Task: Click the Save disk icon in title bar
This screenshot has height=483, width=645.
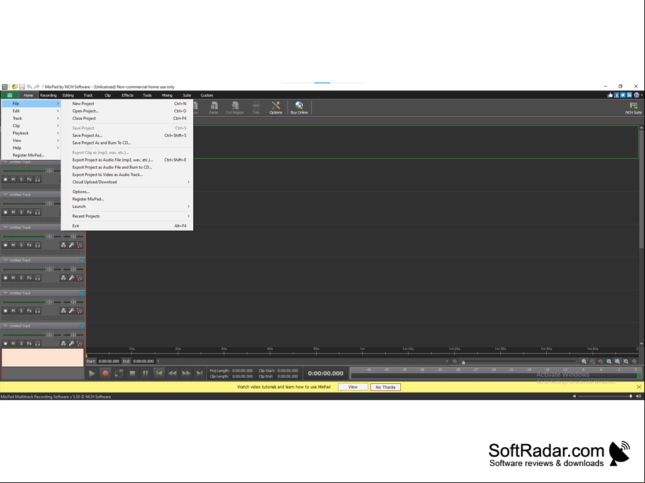Action: tap(22, 87)
